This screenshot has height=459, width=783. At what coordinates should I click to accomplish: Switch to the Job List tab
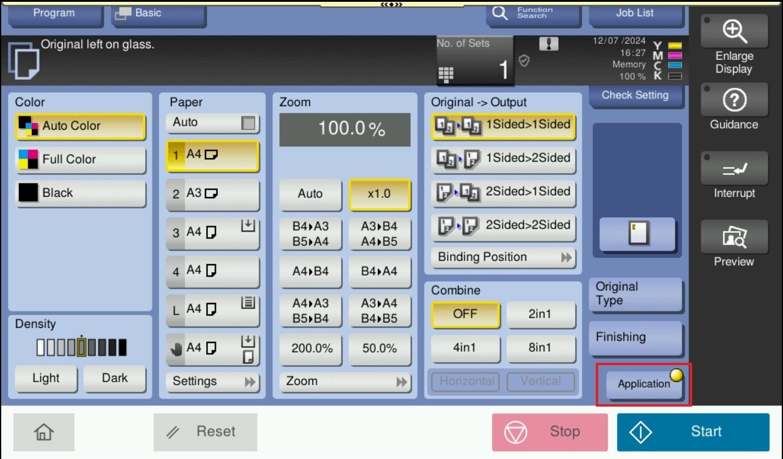pos(635,13)
